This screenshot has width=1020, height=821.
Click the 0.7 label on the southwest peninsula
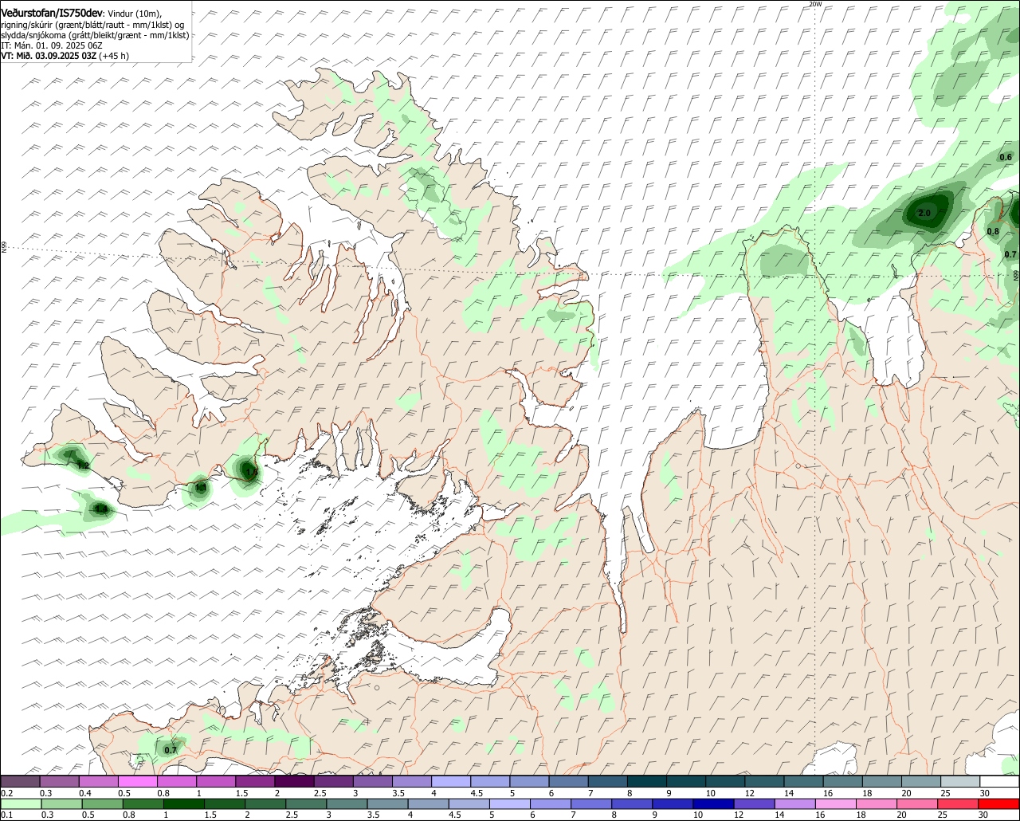(x=171, y=750)
